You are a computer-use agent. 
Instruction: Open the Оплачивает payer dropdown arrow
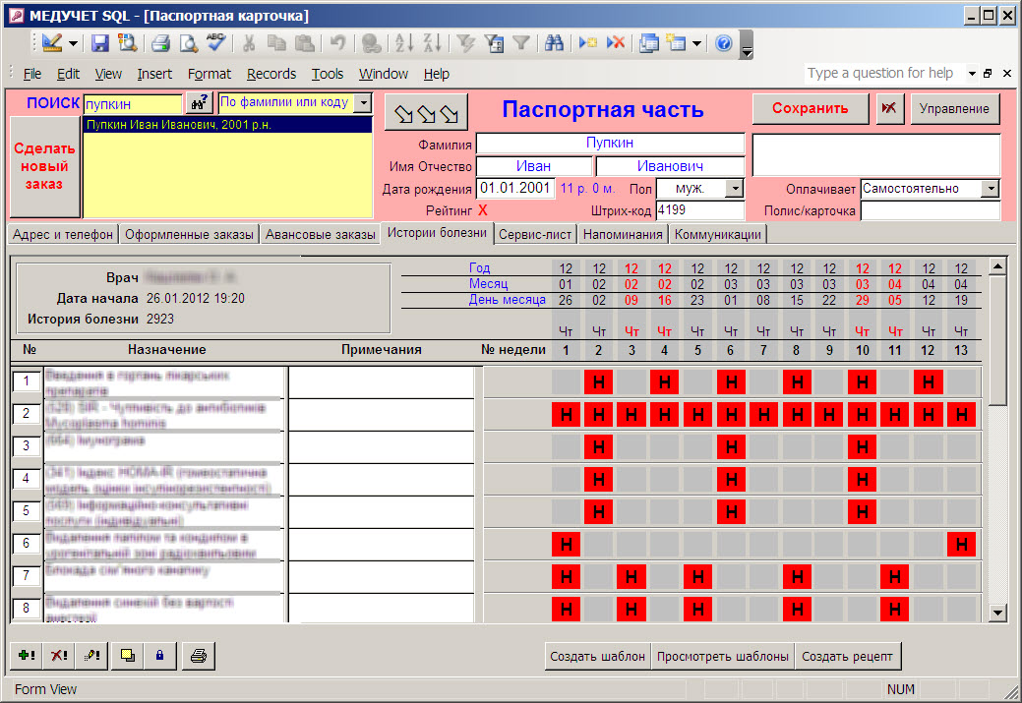[x=991, y=189]
